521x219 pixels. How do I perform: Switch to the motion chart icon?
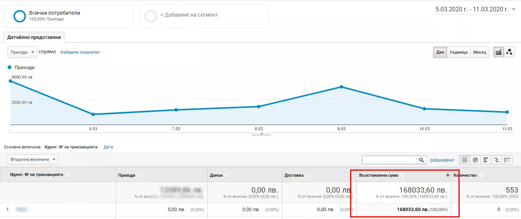[x=509, y=52]
